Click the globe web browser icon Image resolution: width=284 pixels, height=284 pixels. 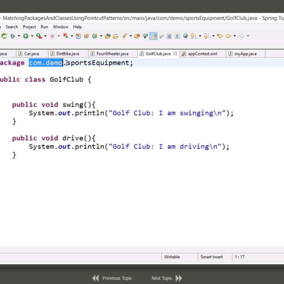pos(185,36)
